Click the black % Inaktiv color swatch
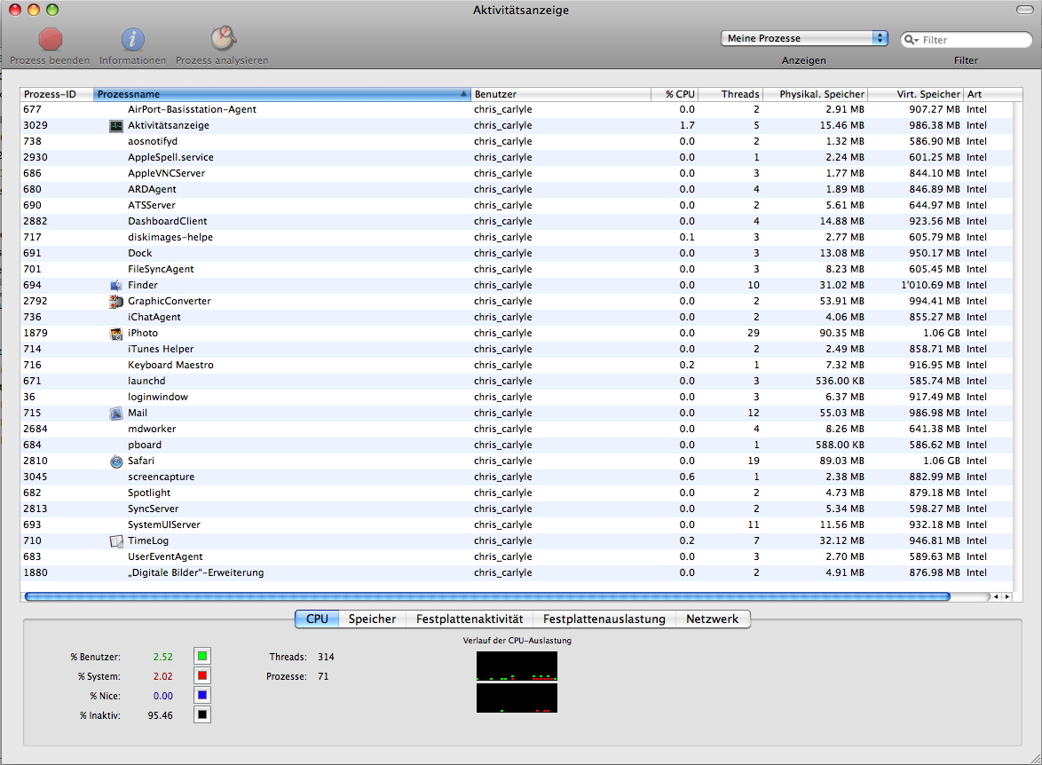This screenshot has width=1042, height=765. (202, 715)
